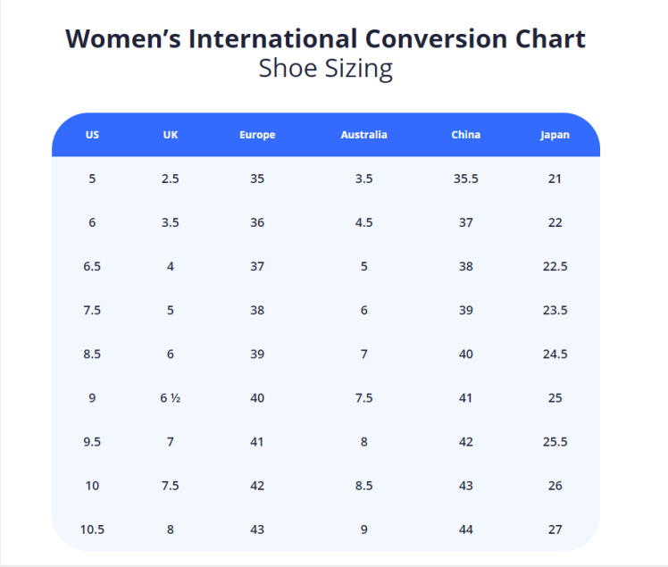
Task: Click the Europe size 35 cell
Action: pyautogui.click(x=257, y=179)
